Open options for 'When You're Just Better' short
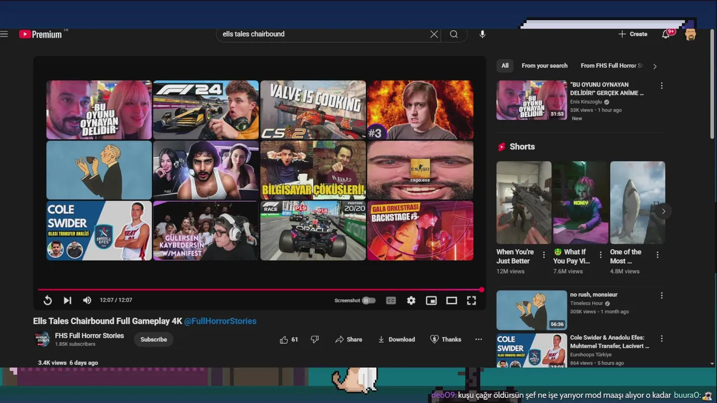The image size is (717, 403). (543, 255)
